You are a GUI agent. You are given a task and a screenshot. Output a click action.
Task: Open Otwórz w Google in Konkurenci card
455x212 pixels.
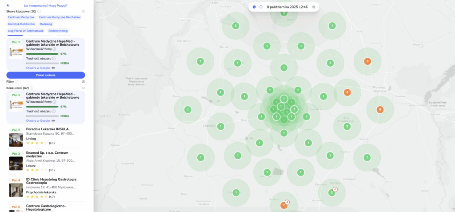tap(38, 120)
